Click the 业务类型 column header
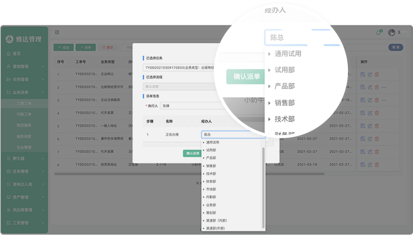 click(108, 62)
